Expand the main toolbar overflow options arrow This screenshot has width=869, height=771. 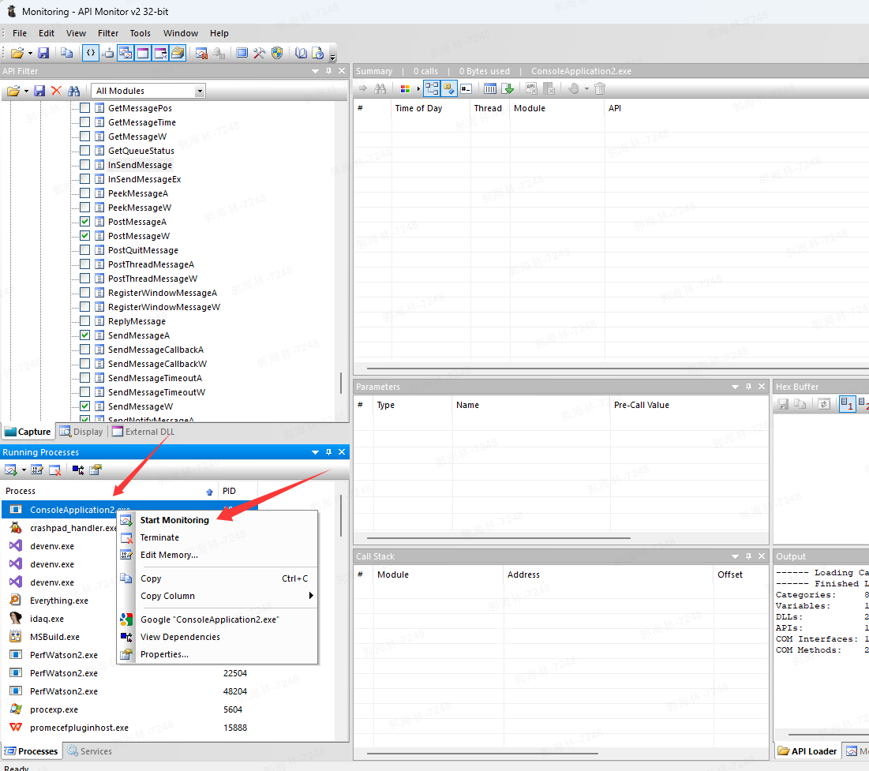click(332, 57)
